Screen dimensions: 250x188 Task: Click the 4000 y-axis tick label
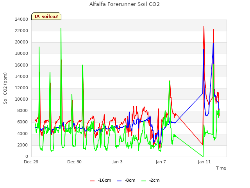tap(23, 134)
